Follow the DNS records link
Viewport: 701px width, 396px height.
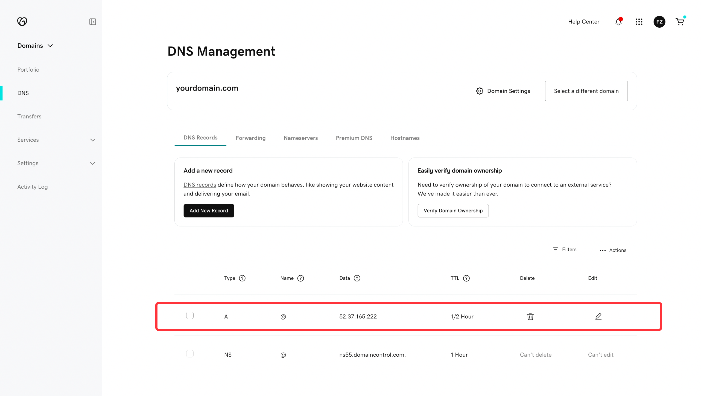click(x=200, y=185)
